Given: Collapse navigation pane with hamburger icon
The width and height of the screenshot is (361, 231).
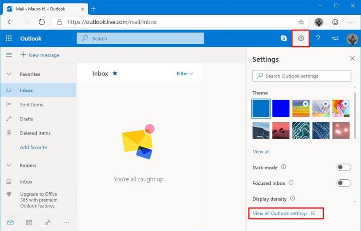Looking at the screenshot, I should [x=9, y=55].
